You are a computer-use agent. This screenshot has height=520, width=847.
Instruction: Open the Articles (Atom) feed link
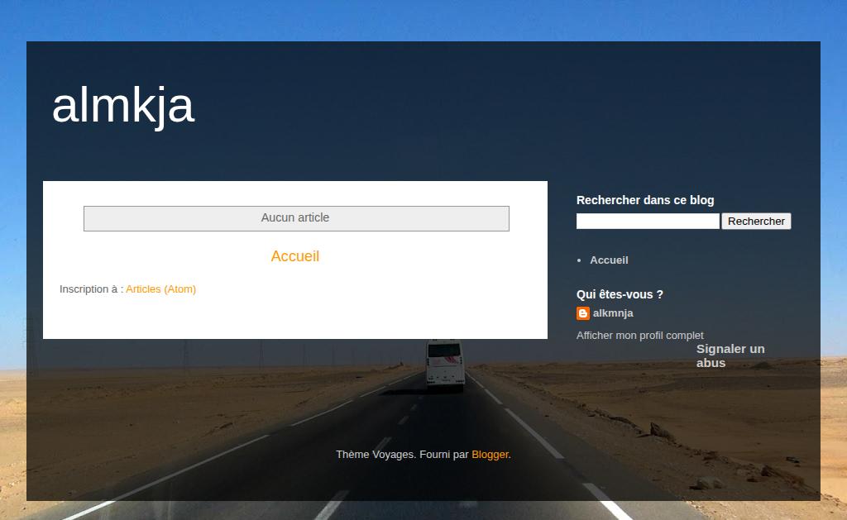pos(161,289)
